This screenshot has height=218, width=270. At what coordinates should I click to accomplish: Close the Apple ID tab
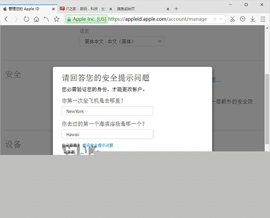(54, 9)
